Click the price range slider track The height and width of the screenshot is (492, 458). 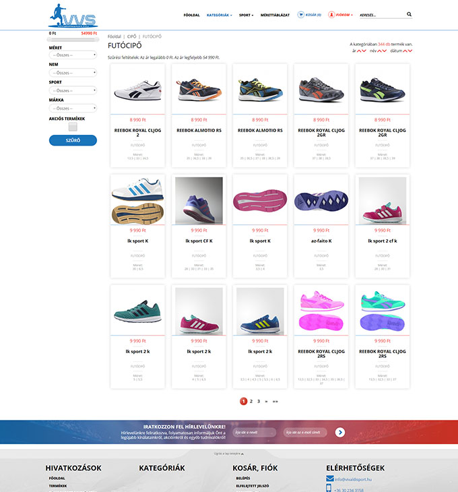pyautogui.click(x=73, y=40)
